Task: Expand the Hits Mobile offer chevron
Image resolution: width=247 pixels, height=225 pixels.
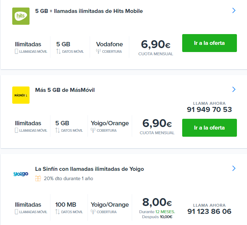Action: point(234,10)
